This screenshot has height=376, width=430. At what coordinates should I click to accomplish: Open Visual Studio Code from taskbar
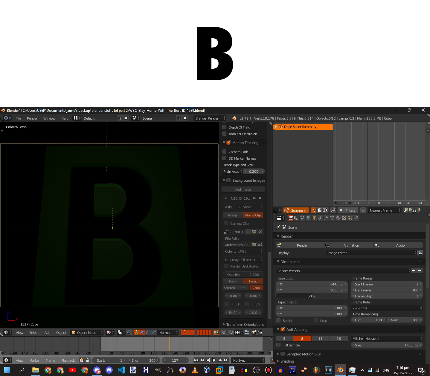[121, 370]
